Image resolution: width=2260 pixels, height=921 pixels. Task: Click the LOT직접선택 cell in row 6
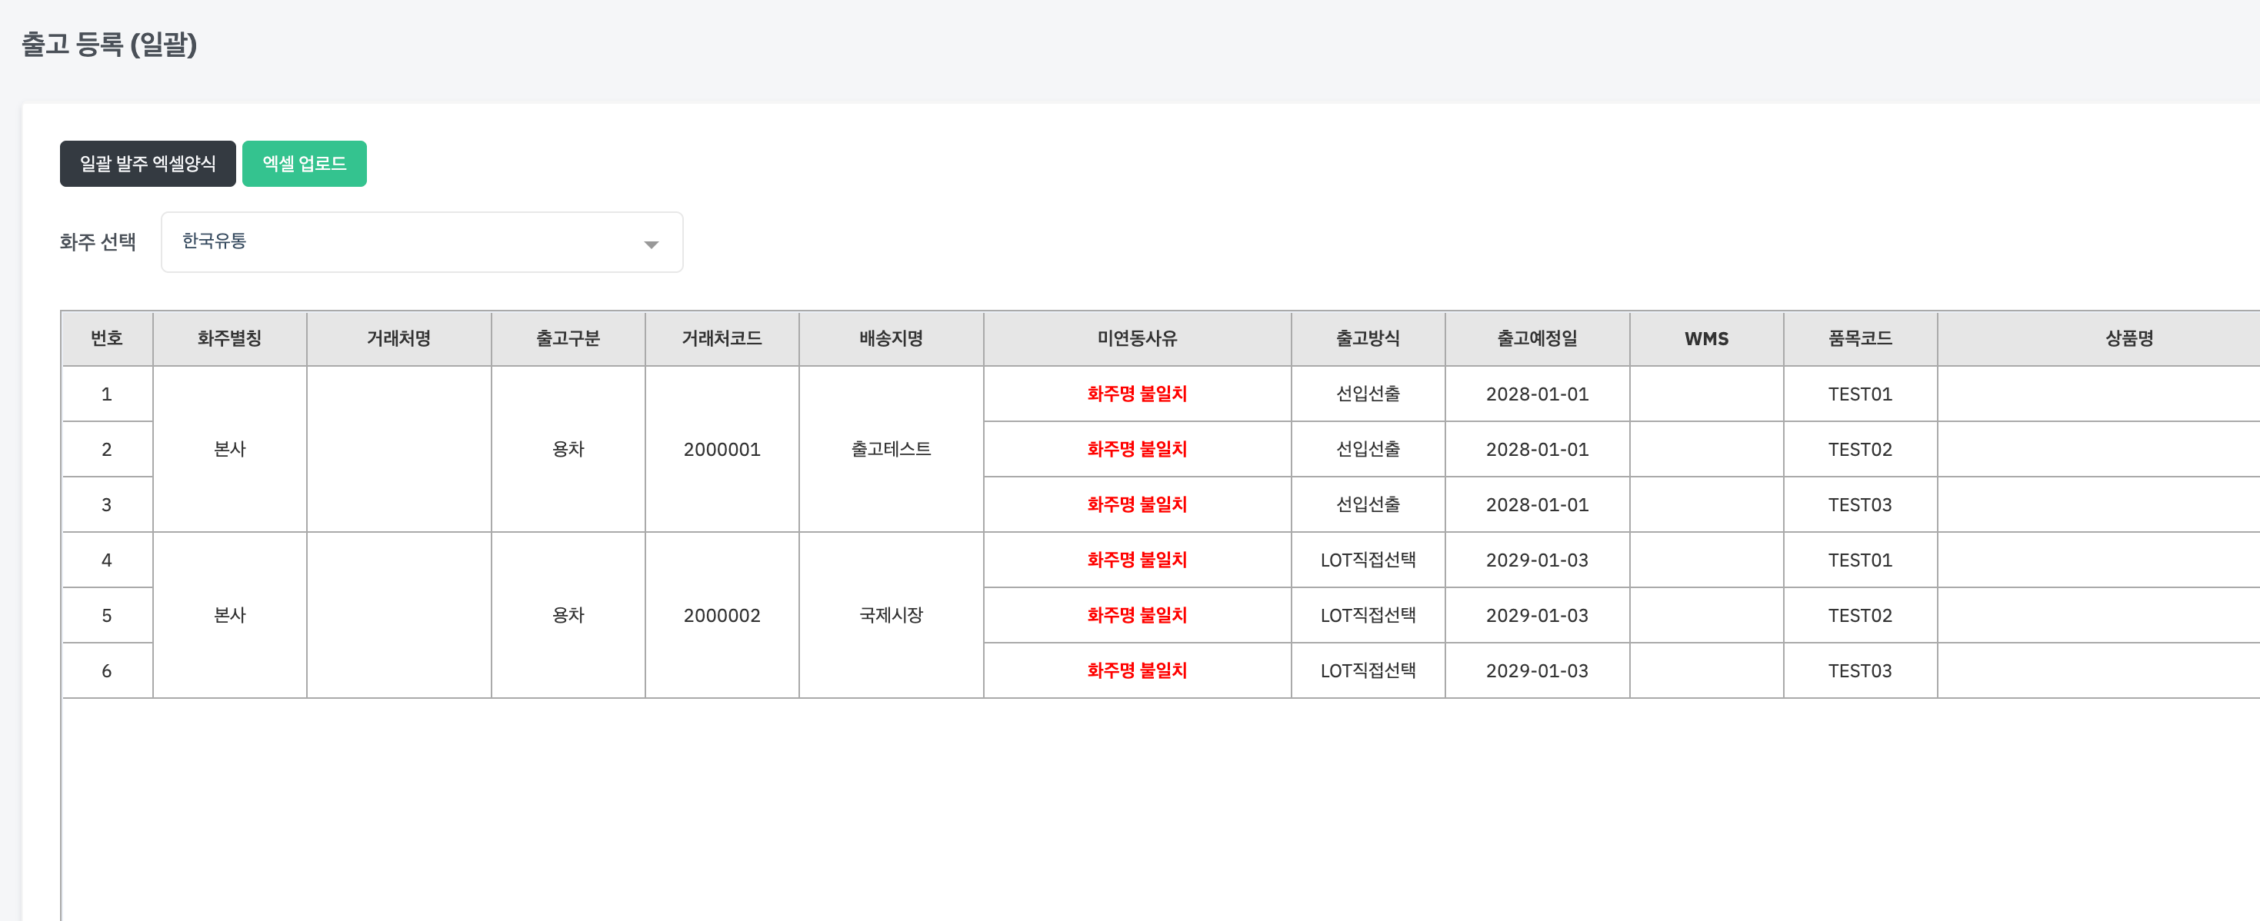(1367, 670)
